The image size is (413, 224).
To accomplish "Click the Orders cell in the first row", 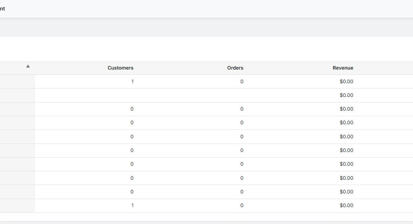I will tap(242, 82).
